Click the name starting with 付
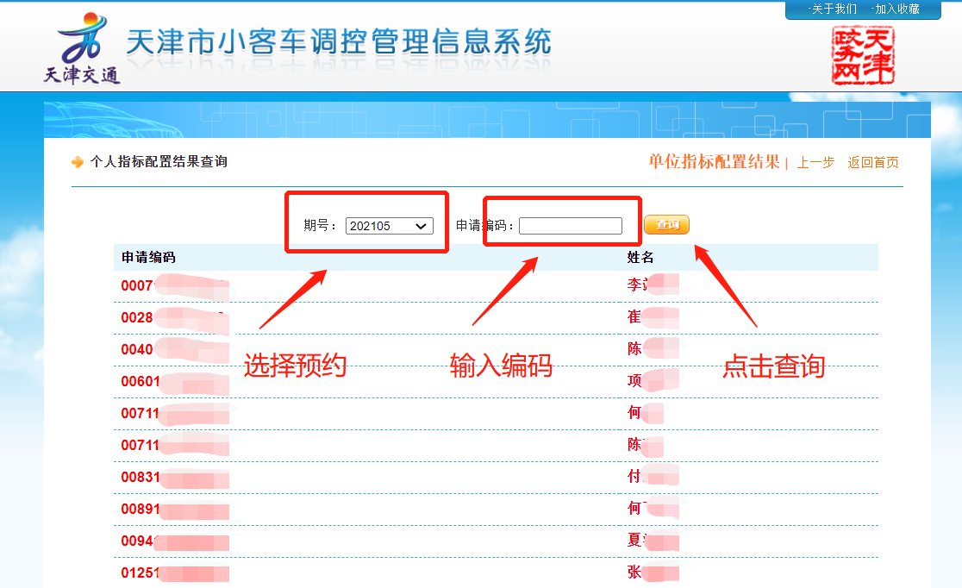The image size is (962, 588). (653, 476)
